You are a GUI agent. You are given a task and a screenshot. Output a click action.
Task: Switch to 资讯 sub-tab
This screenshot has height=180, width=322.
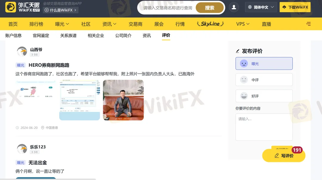147,35
